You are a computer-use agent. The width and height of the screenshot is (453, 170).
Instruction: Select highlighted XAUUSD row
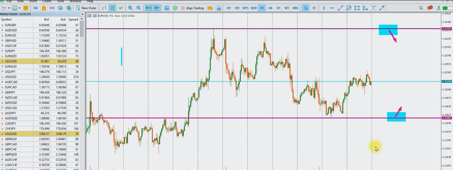pos(40,133)
